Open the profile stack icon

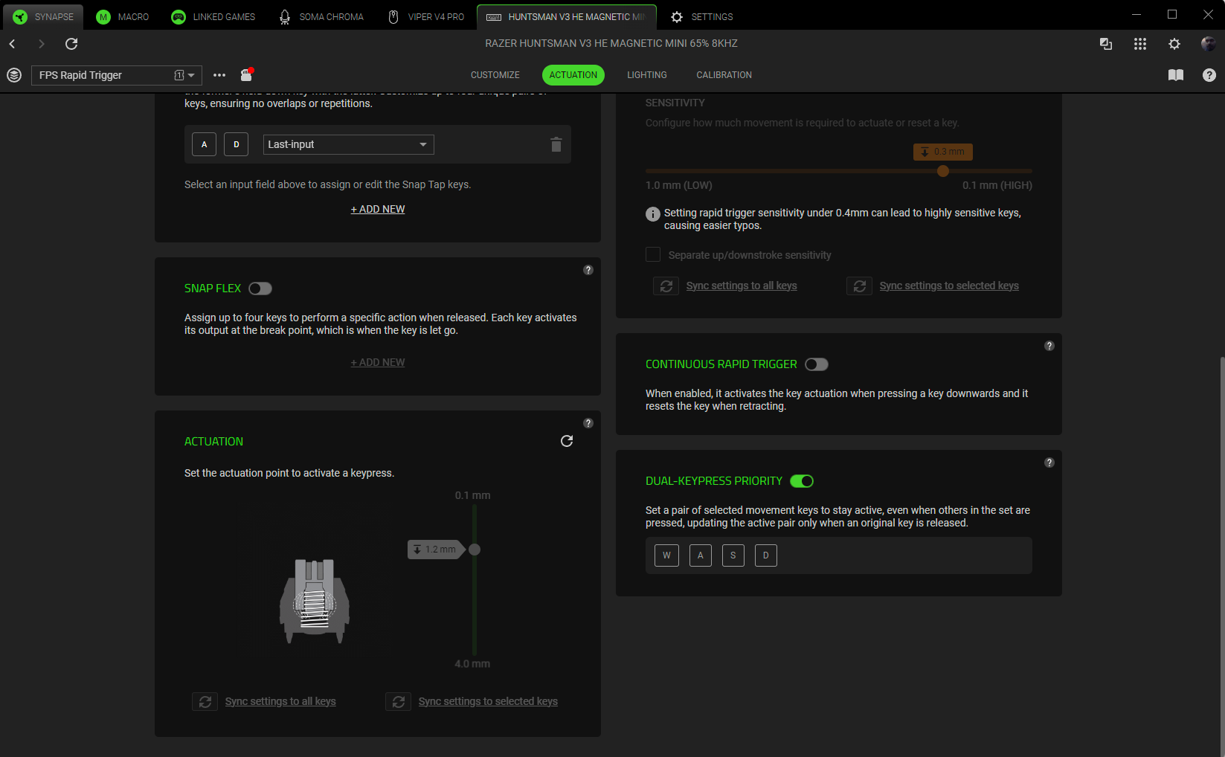coord(14,75)
